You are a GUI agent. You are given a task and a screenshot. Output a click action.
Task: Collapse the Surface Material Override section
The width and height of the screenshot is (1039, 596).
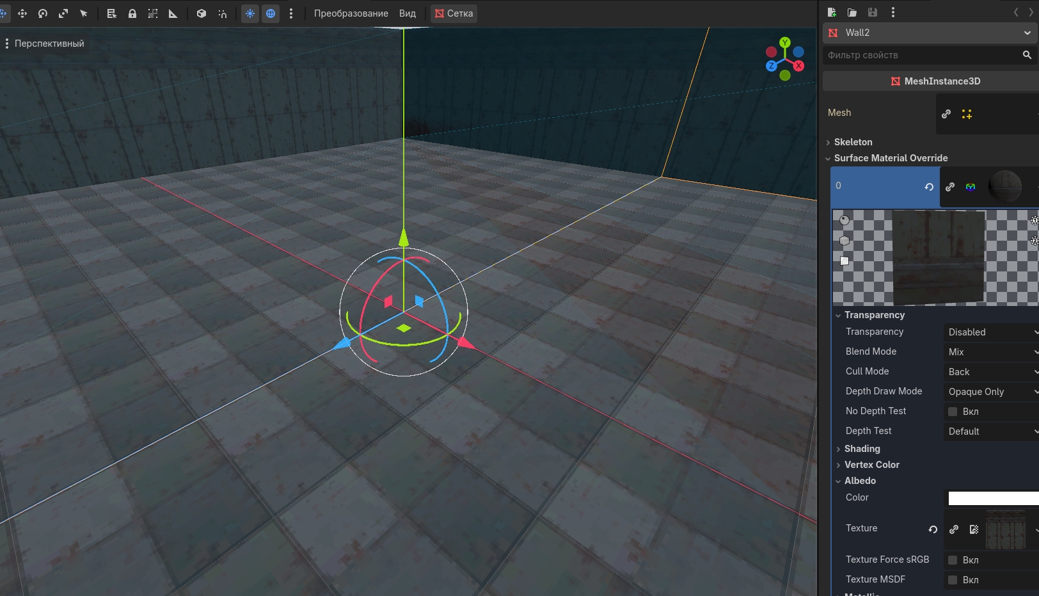[x=891, y=158]
